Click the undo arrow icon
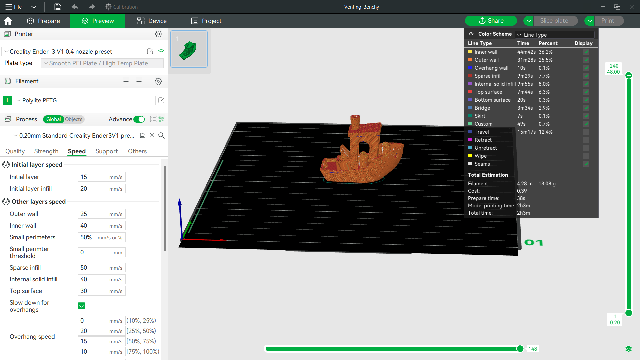 [75, 7]
